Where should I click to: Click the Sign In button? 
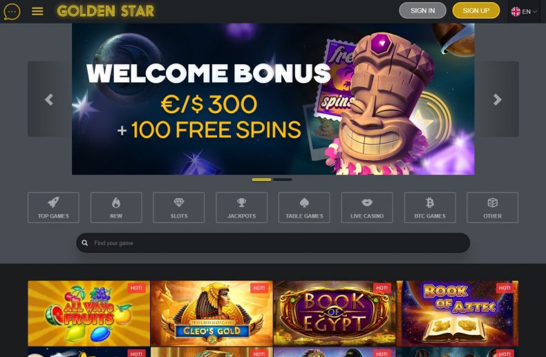point(422,10)
